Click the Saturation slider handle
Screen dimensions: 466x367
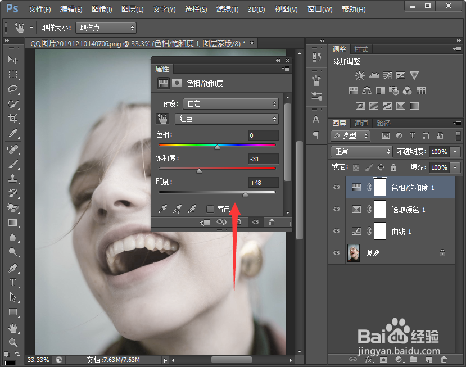pos(199,171)
